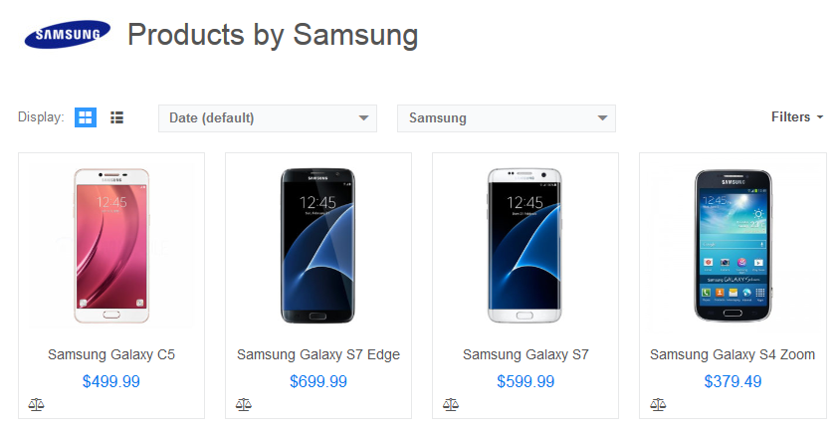The image size is (837, 432).
Task: Click the black Galaxy S7 Edge image
Action: click(318, 246)
